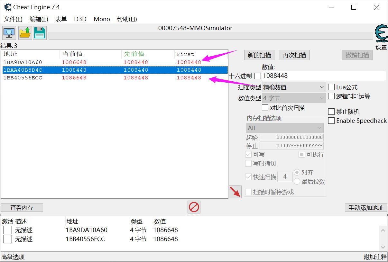The height and width of the screenshot is (262, 388).
Task: Click the 新的扫描 button
Action: (259, 55)
